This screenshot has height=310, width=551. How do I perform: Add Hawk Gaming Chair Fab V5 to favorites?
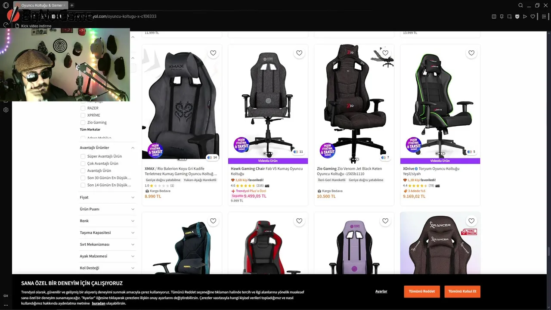pyautogui.click(x=299, y=53)
